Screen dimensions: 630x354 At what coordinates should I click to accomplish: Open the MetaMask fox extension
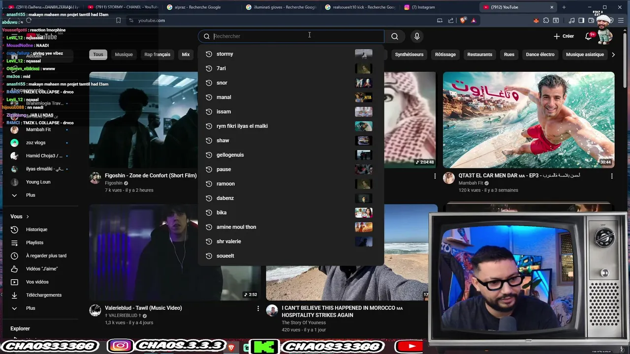click(536, 21)
